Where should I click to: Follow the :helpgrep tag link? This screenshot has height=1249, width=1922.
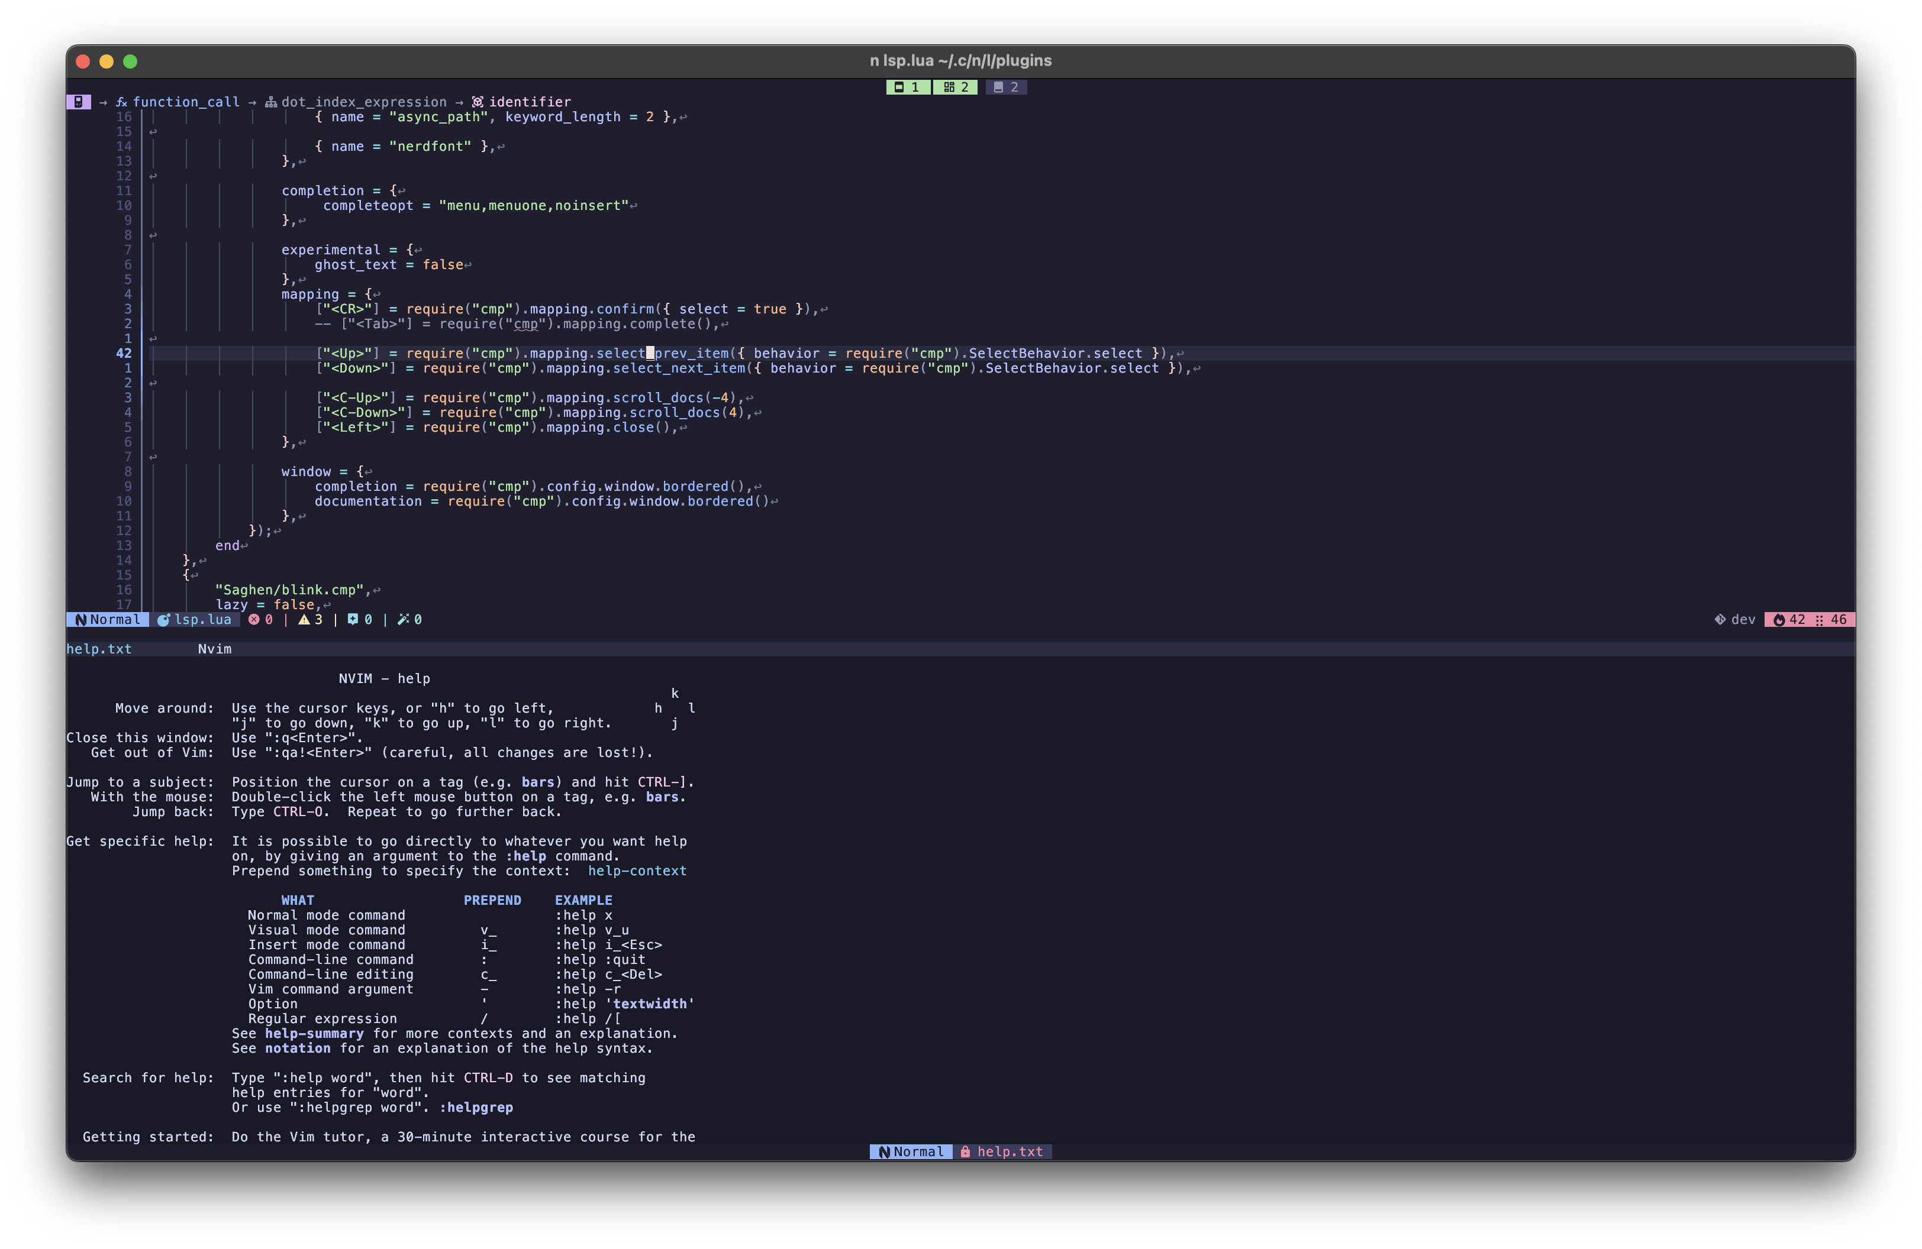pyautogui.click(x=476, y=1107)
